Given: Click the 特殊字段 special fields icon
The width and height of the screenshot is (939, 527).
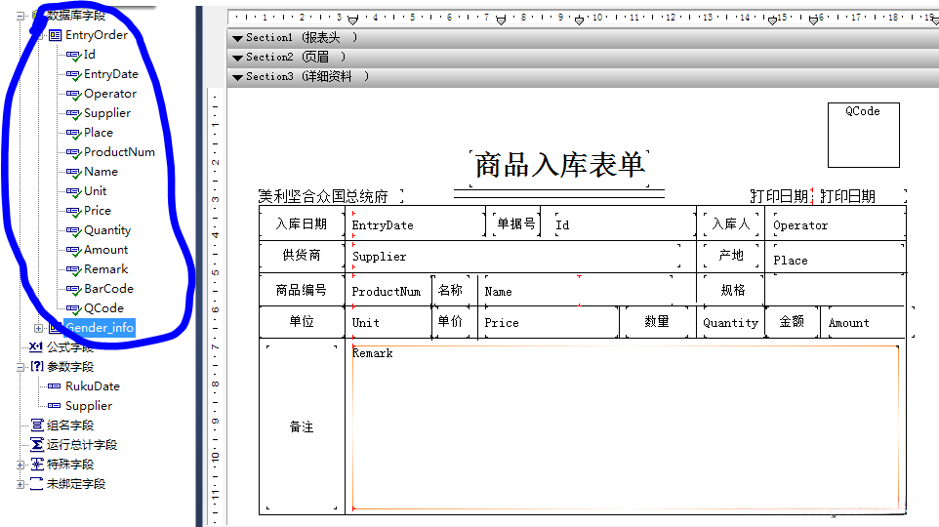Looking at the screenshot, I should (x=36, y=465).
